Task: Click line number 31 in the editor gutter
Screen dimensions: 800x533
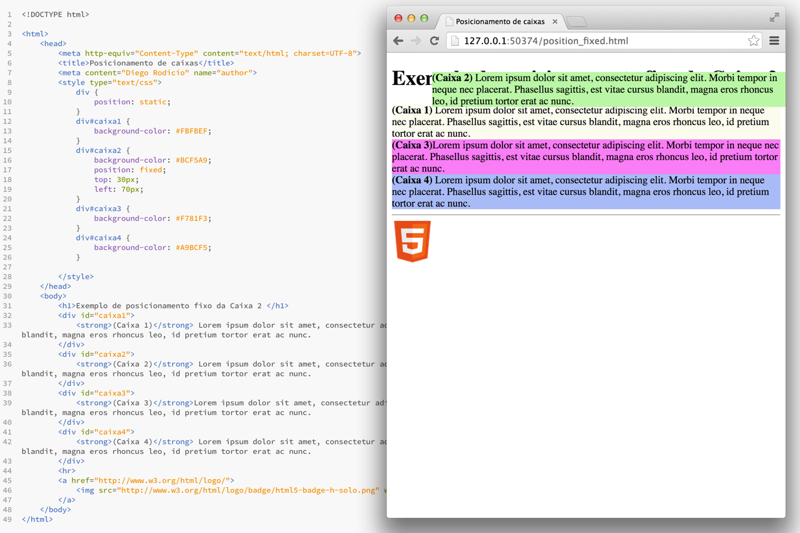Action: [8, 306]
